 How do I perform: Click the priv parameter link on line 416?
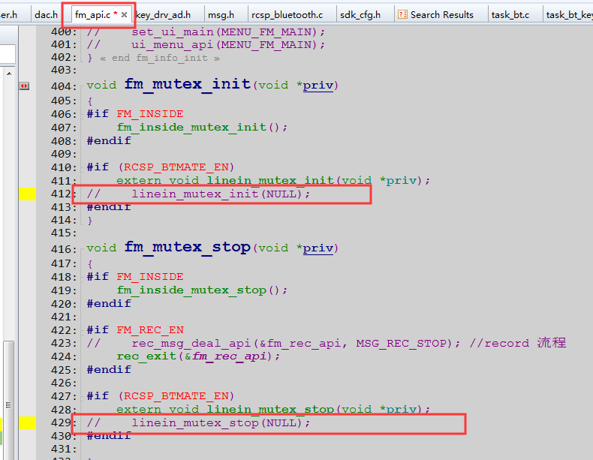click(318, 248)
